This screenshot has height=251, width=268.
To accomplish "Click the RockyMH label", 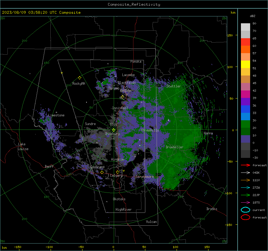I will pos(79,84).
